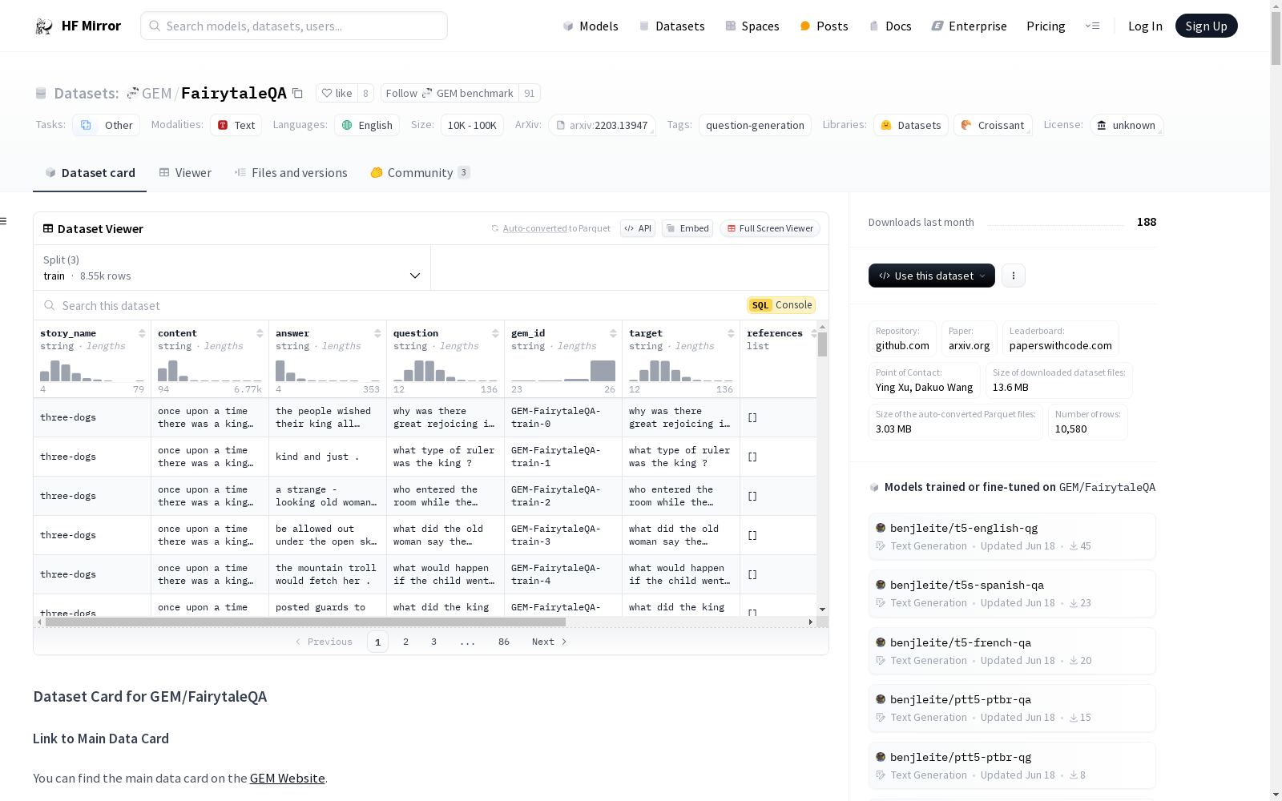The image size is (1282, 801).
Task: Open the Pricing page link
Action: click(1046, 26)
